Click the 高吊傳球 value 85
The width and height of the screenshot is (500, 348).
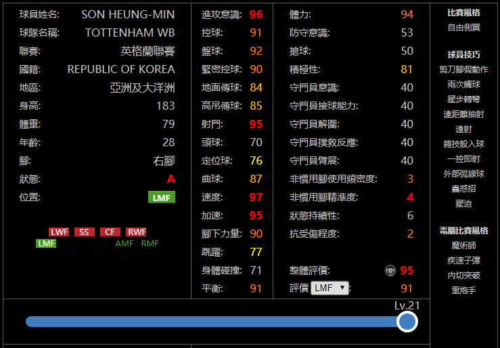click(x=256, y=106)
